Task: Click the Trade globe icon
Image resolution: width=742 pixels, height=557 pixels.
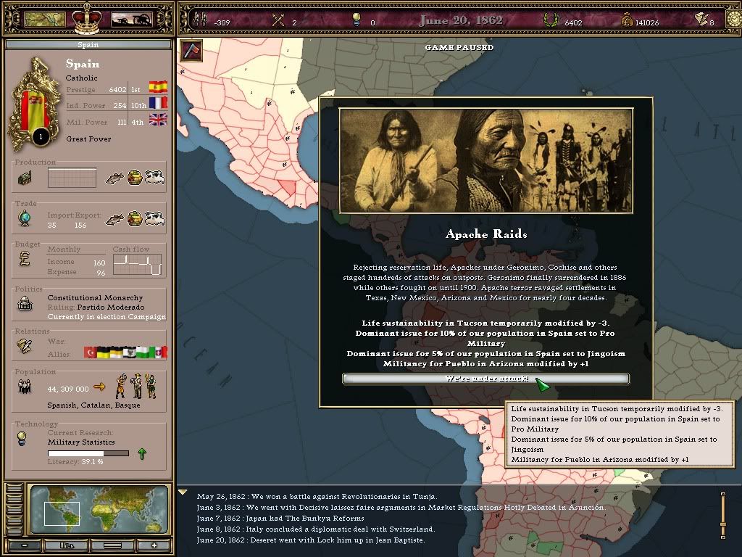Action: click(25, 219)
